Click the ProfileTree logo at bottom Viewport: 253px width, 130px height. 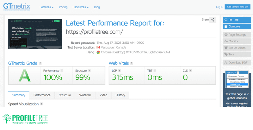(x=25, y=119)
